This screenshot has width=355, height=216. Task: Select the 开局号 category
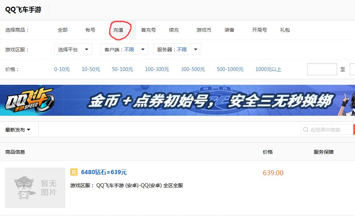coord(259,30)
